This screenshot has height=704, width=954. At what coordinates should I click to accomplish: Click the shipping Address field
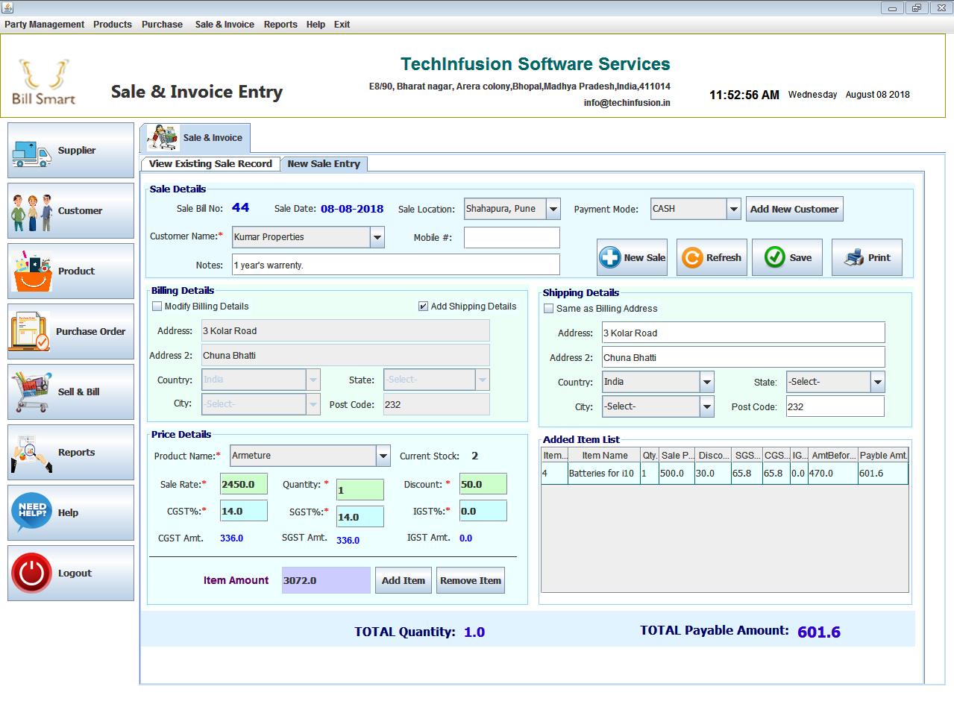click(x=744, y=333)
